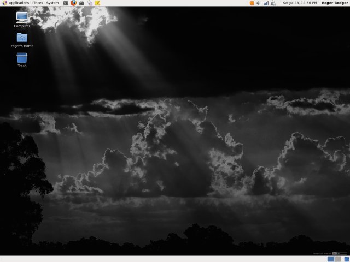Screen dimensions: 350x262
Task: Click the home folder launcher in panel
Action: [x=90, y=3]
